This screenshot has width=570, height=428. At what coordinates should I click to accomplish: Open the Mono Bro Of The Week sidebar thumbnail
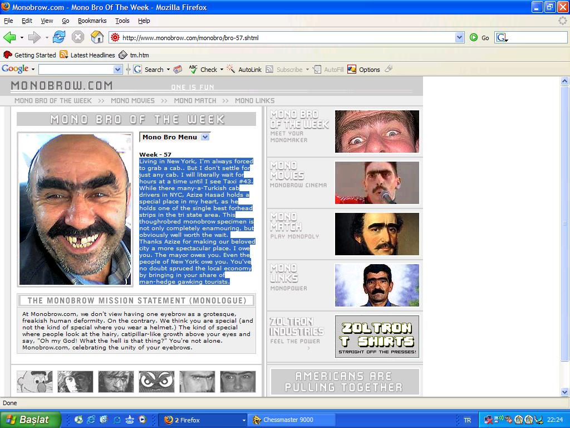pos(377,132)
